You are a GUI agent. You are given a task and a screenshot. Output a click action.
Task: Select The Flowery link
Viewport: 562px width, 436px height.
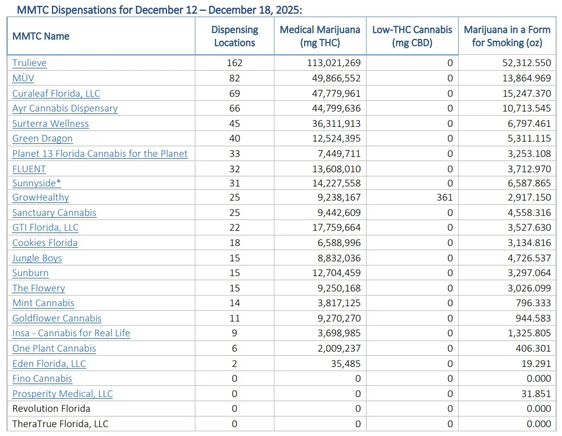[x=38, y=289]
